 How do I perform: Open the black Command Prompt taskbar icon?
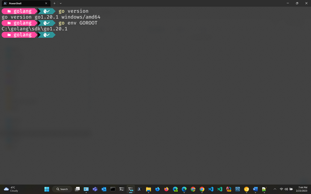tap(113, 189)
